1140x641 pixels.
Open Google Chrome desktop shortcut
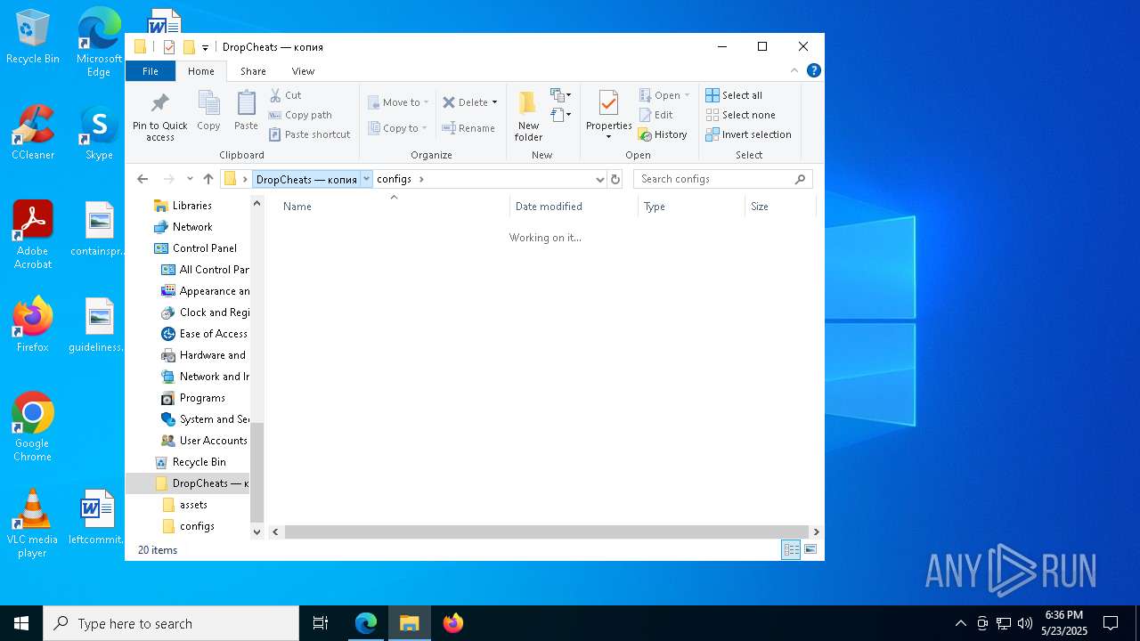point(33,427)
